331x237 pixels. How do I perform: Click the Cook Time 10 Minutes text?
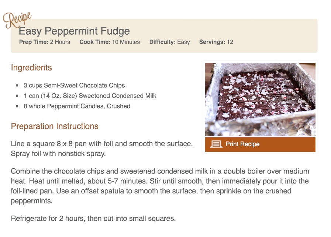click(110, 42)
